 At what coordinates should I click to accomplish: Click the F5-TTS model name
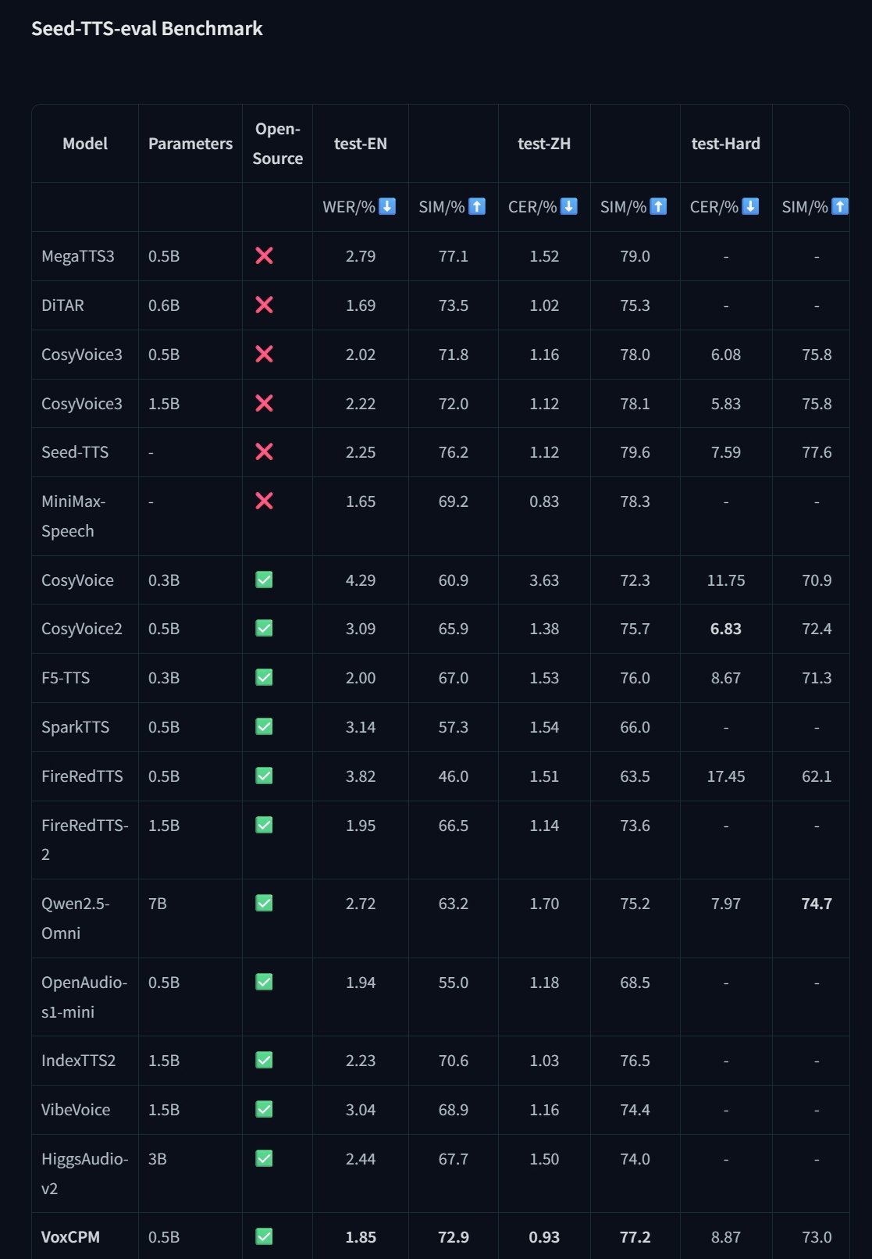(x=66, y=678)
